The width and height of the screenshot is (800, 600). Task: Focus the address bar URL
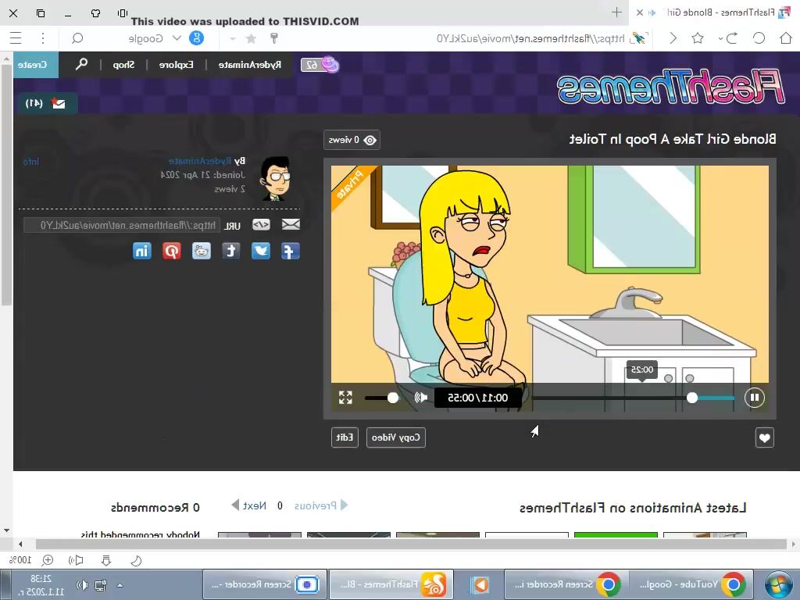point(530,39)
